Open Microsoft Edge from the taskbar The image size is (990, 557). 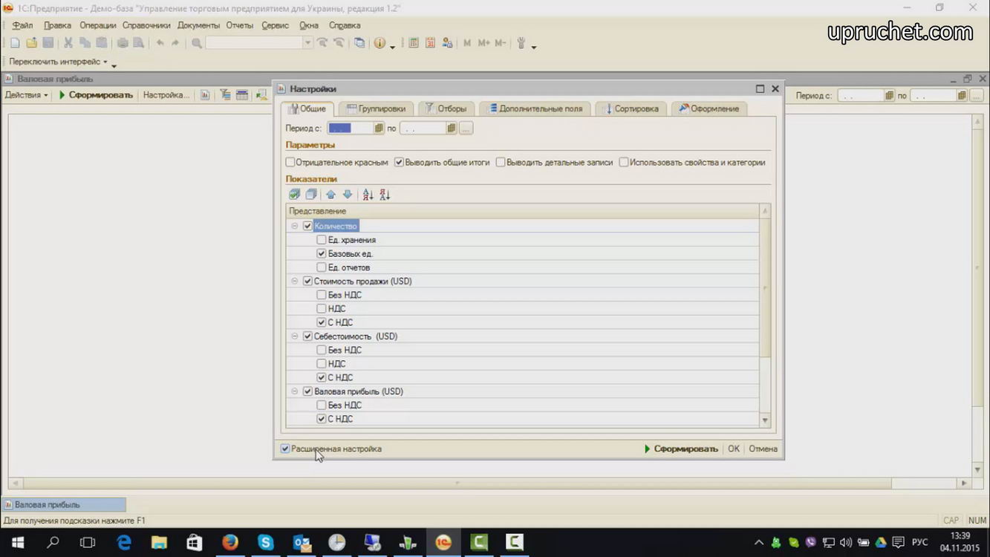(x=123, y=543)
